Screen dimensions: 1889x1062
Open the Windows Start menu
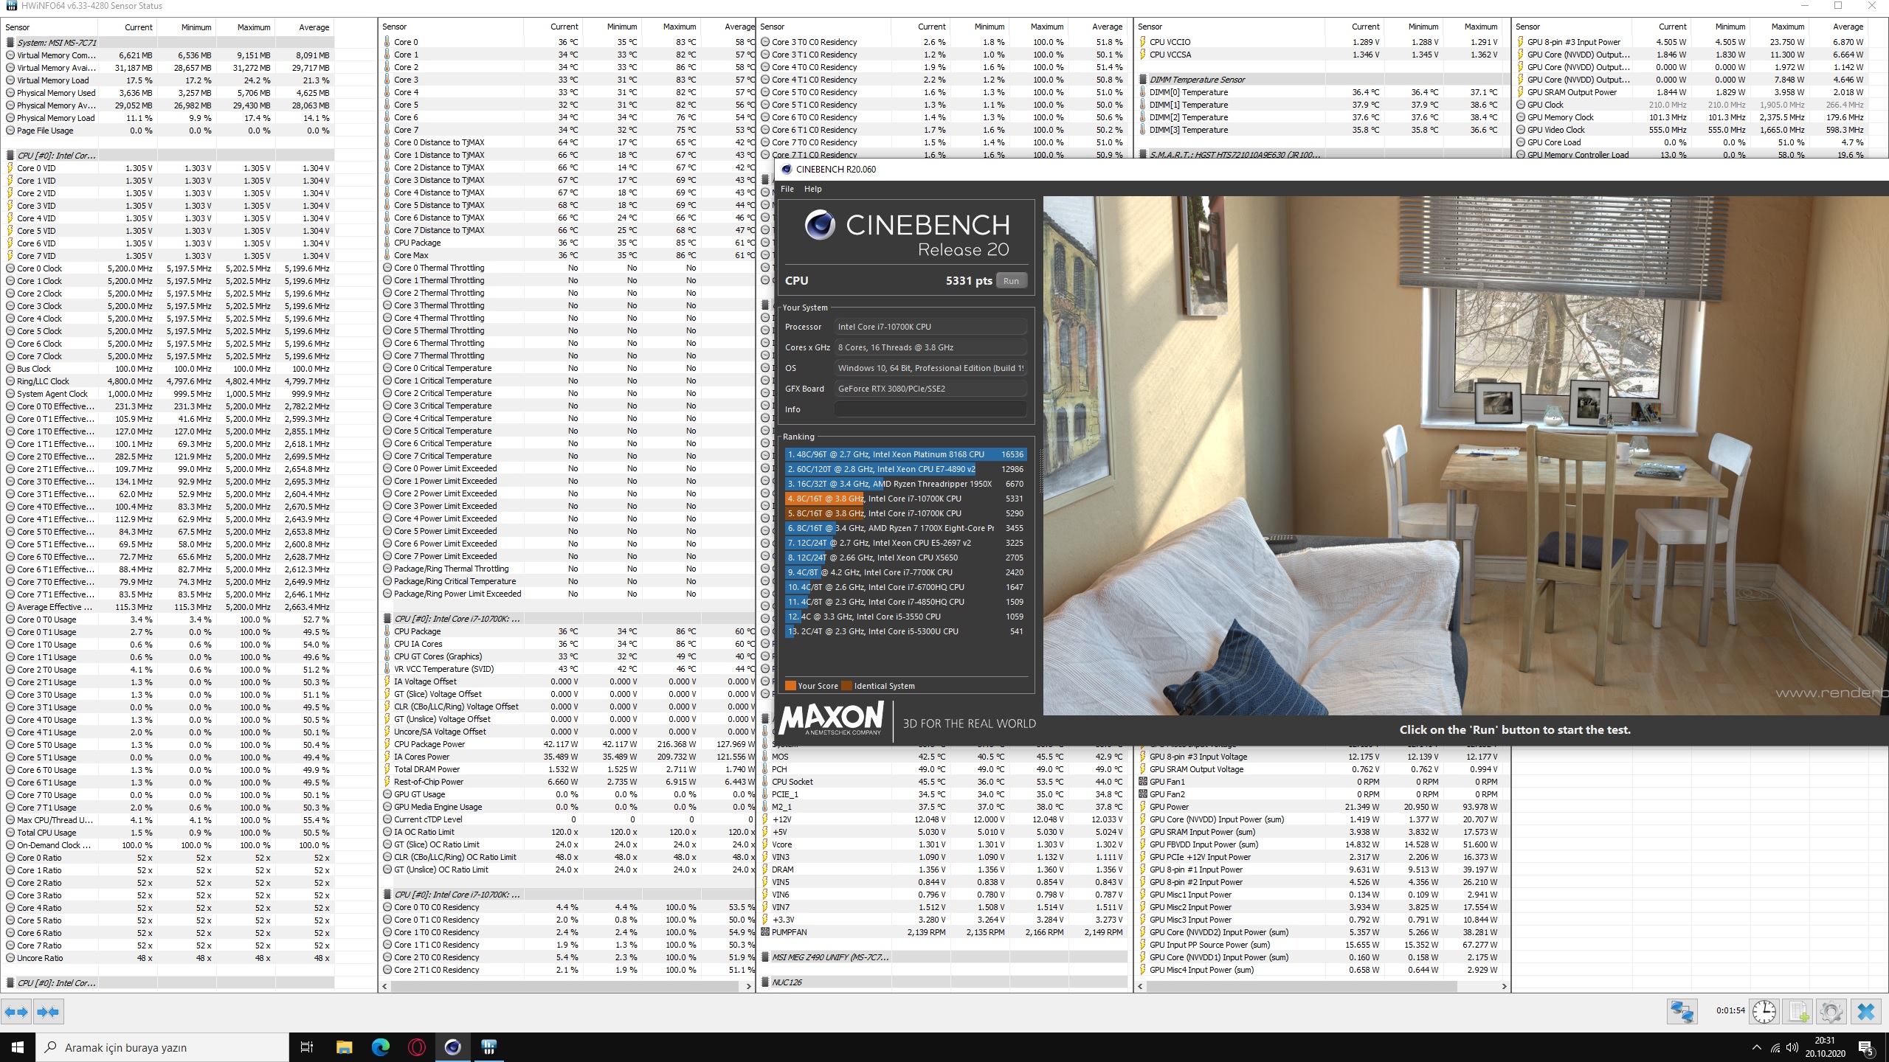pos(18,1047)
